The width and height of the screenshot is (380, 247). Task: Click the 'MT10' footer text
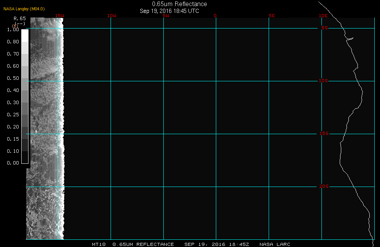click(x=99, y=244)
